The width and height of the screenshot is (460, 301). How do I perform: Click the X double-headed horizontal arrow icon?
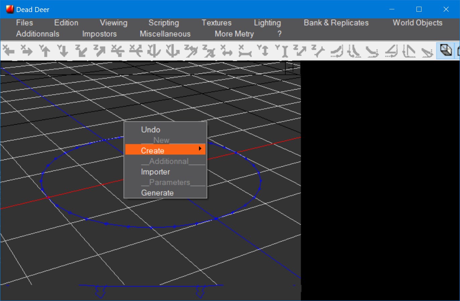pyautogui.click(x=227, y=51)
